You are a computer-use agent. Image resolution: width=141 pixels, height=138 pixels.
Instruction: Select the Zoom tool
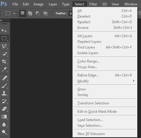[4, 132]
